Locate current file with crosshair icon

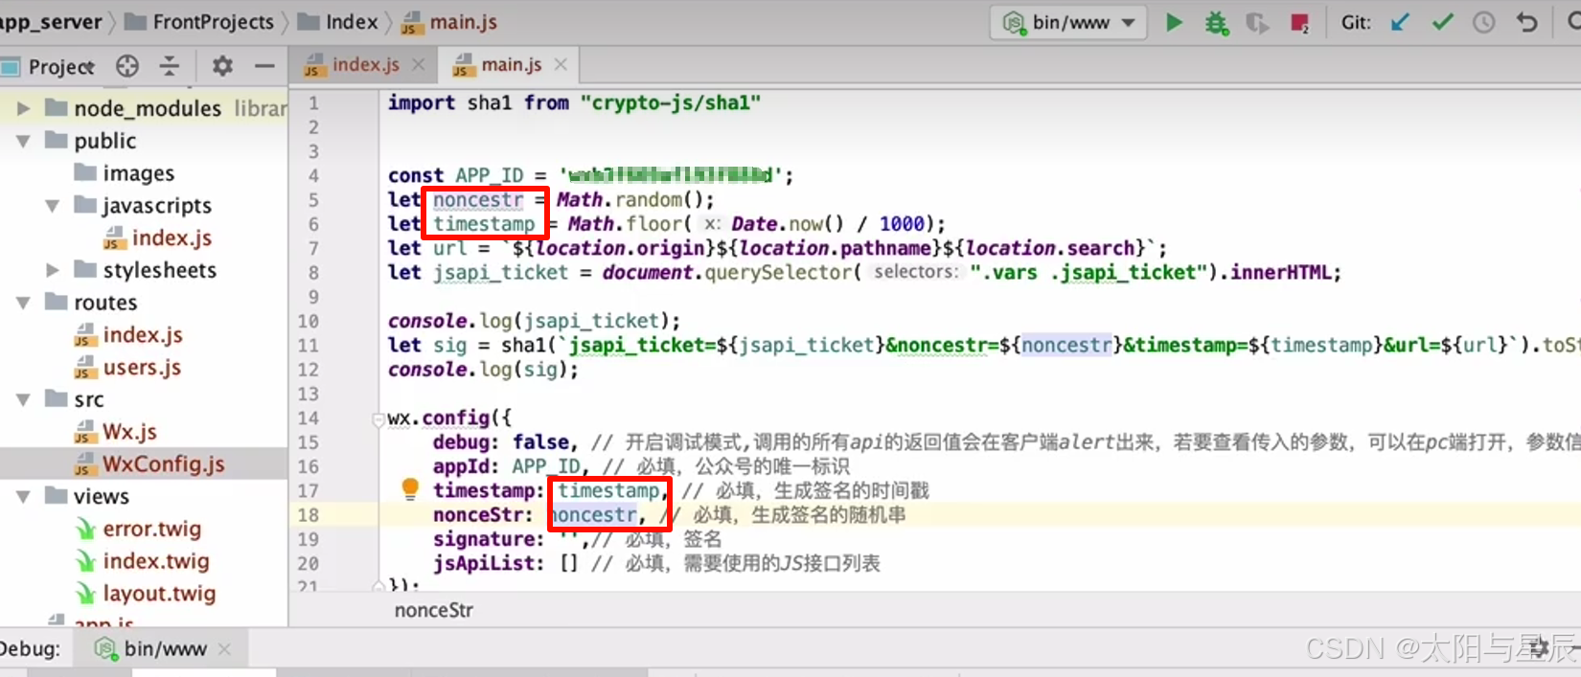pos(127,66)
